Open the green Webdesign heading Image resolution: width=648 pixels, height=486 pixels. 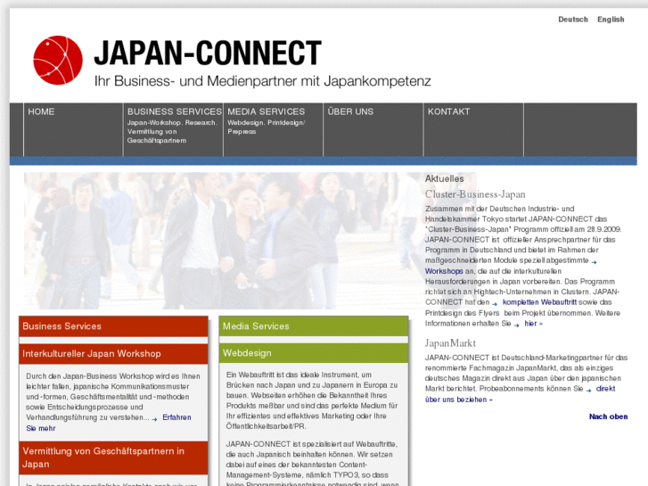pos(314,353)
